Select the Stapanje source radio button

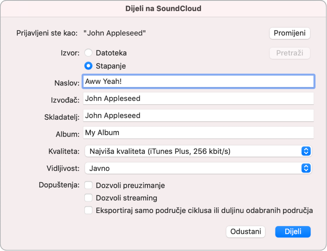(88, 66)
